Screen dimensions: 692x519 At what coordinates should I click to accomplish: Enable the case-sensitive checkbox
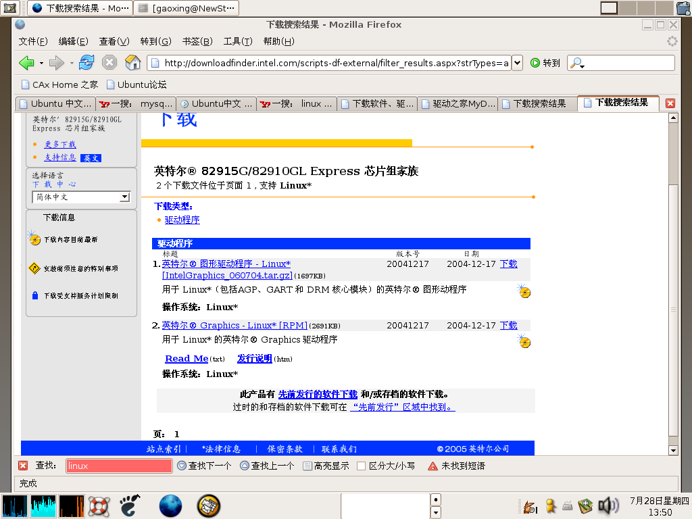[x=361, y=466]
